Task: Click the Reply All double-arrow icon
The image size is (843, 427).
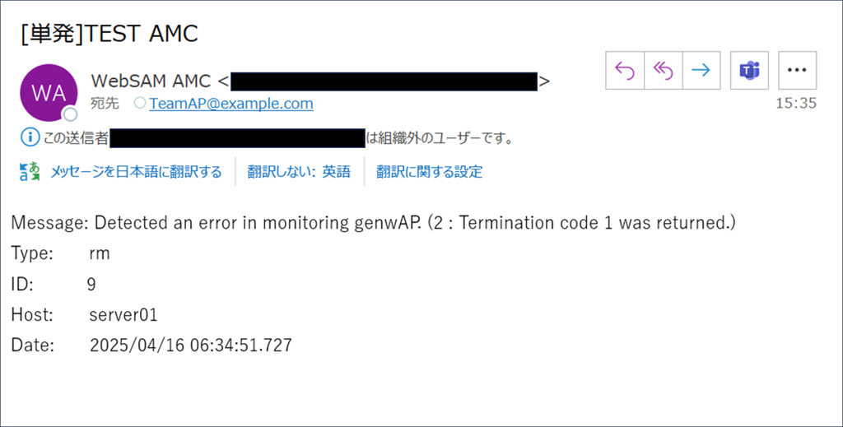Action: 663,70
